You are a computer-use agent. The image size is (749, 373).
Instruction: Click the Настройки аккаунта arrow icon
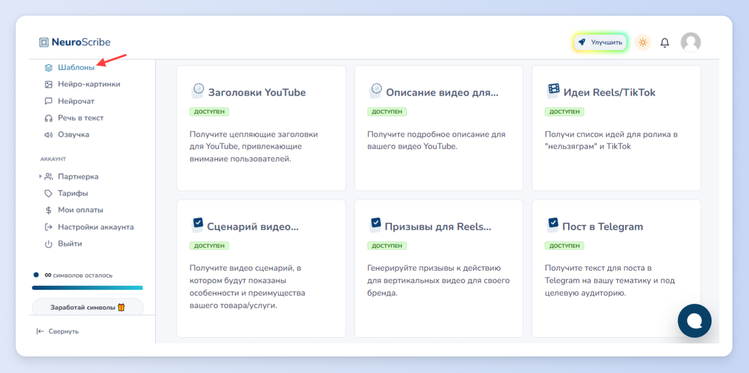click(x=48, y=227)
